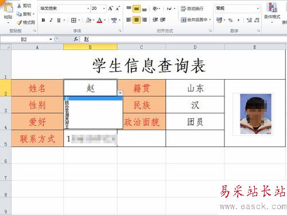Increase the cell indent

pos(162,19)
